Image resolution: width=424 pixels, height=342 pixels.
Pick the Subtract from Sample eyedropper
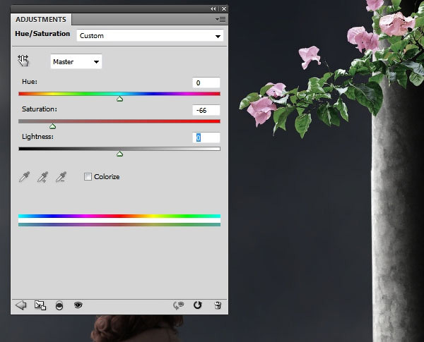click(x=61, y=177)
